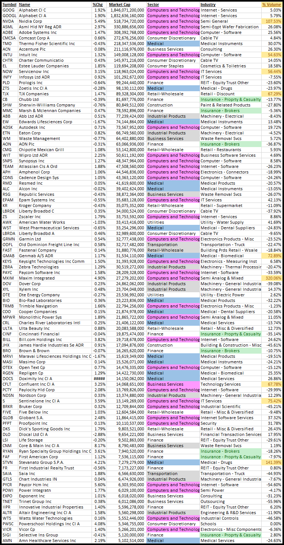This screenshot has width=284, height=545.
Task: Click the Edwards Lifesciences Corp cell
Action: click(55, 122)
